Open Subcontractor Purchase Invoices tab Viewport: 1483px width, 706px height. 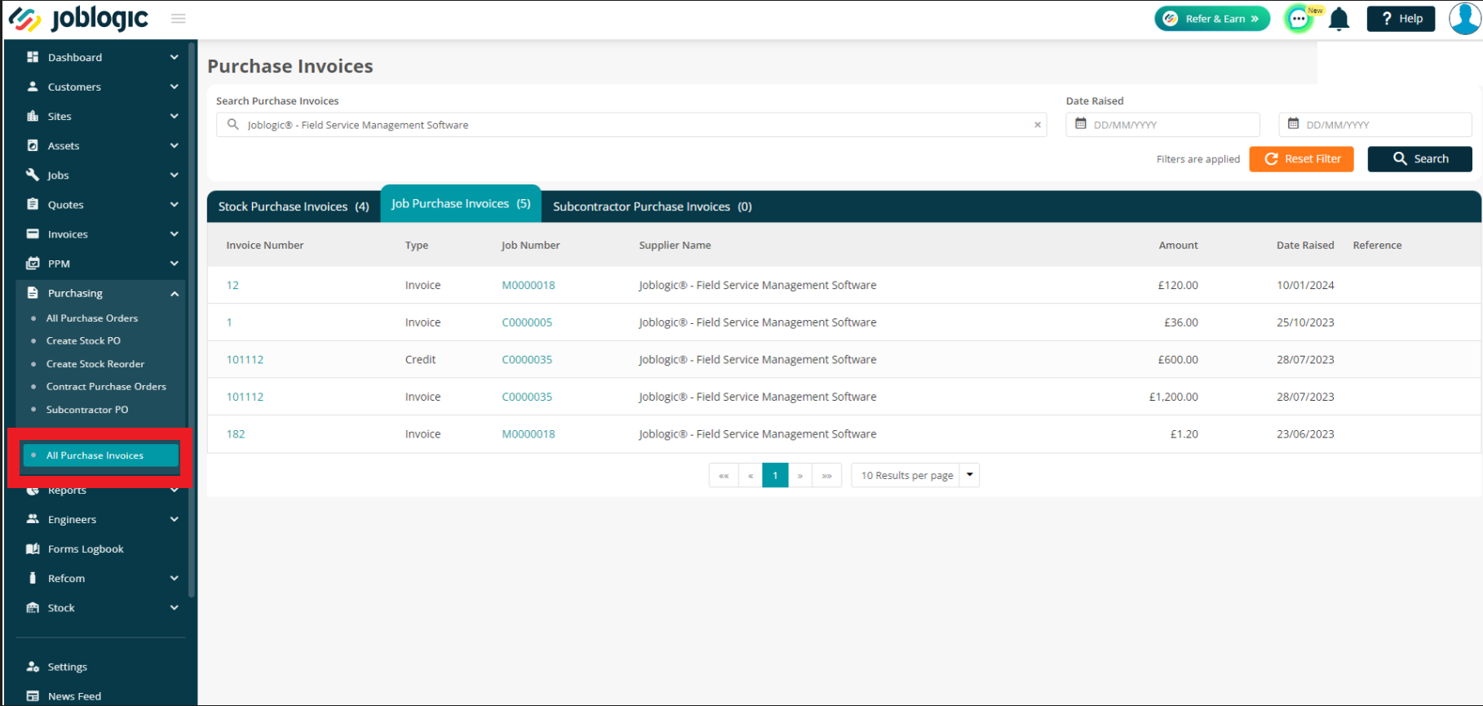(x=653, y=206)
